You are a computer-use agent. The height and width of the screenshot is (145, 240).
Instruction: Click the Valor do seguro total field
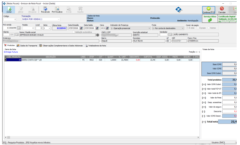(229, 107)
